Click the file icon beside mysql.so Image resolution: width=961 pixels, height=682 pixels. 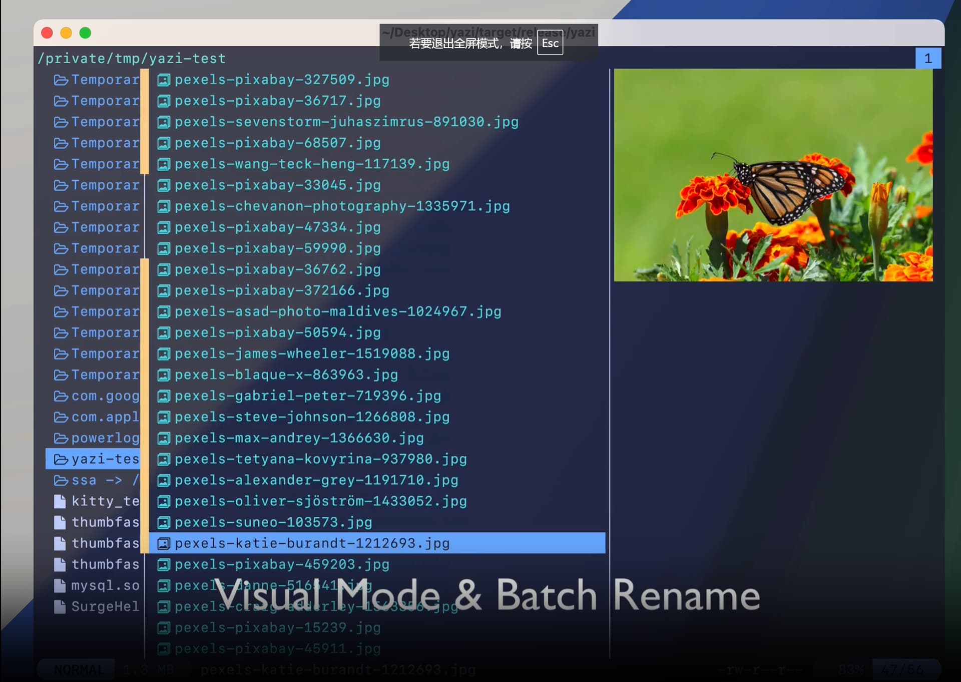click(x=60, y=585)
